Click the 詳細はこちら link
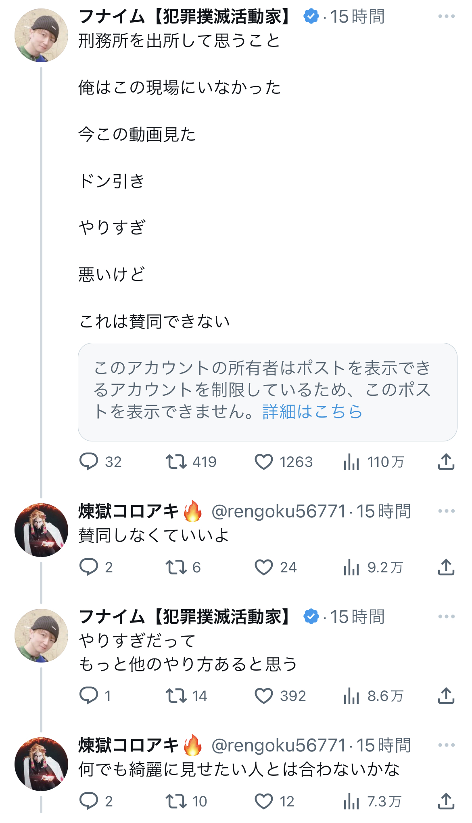The height and width of the screenshot is (823, 472). pyautogui.click(x=312, y=412)
